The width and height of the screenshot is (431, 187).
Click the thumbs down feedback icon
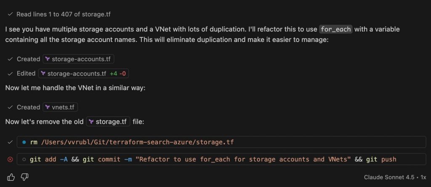coord(25,176)
